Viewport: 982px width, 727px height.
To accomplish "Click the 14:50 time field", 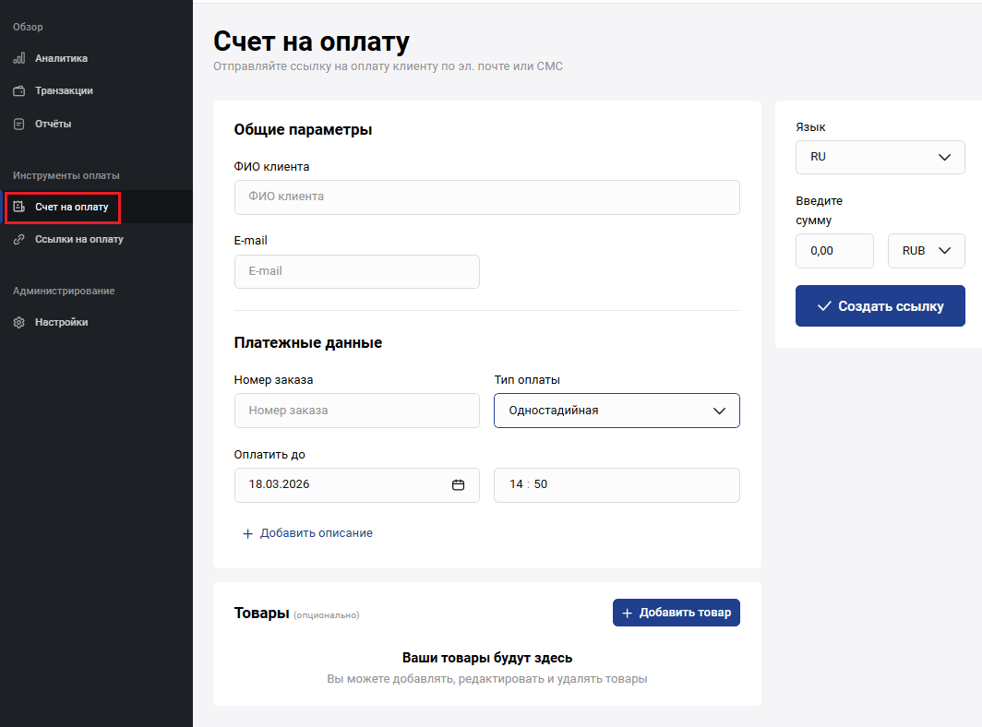I will coord(616,485).
